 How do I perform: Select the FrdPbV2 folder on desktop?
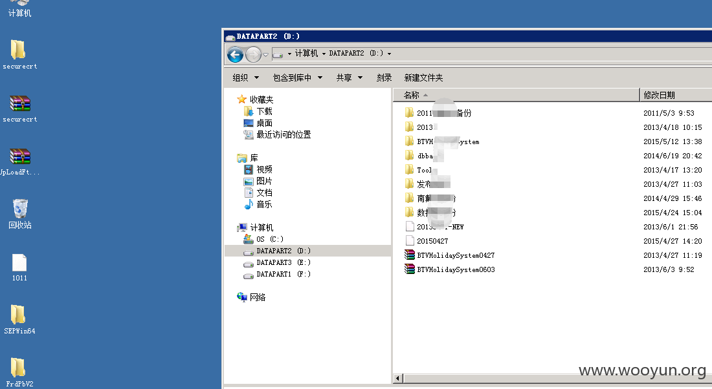coord(19,372)
